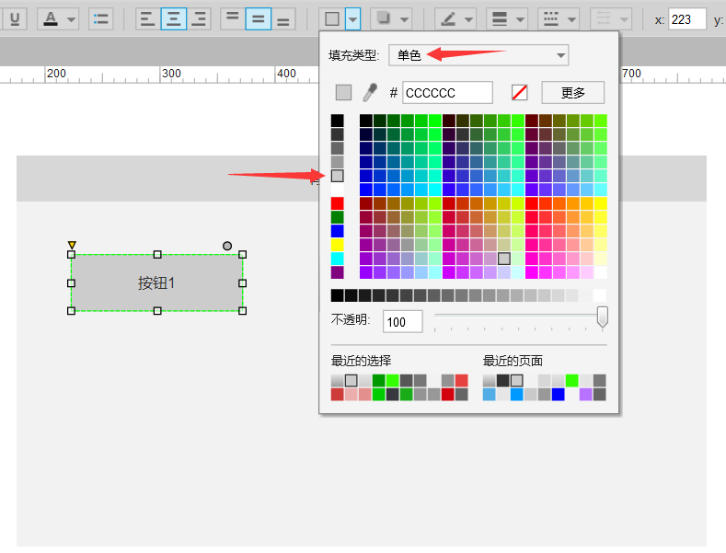Align text right horizontally

[x=199, y=19]
